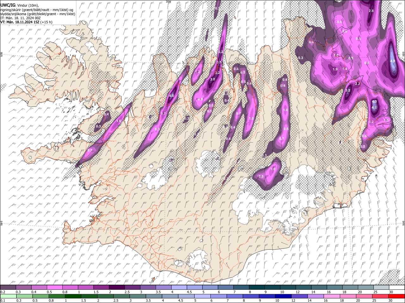Click the bright red swatch ending the rain legend
405x303 pixels.
tap(396, 296)
